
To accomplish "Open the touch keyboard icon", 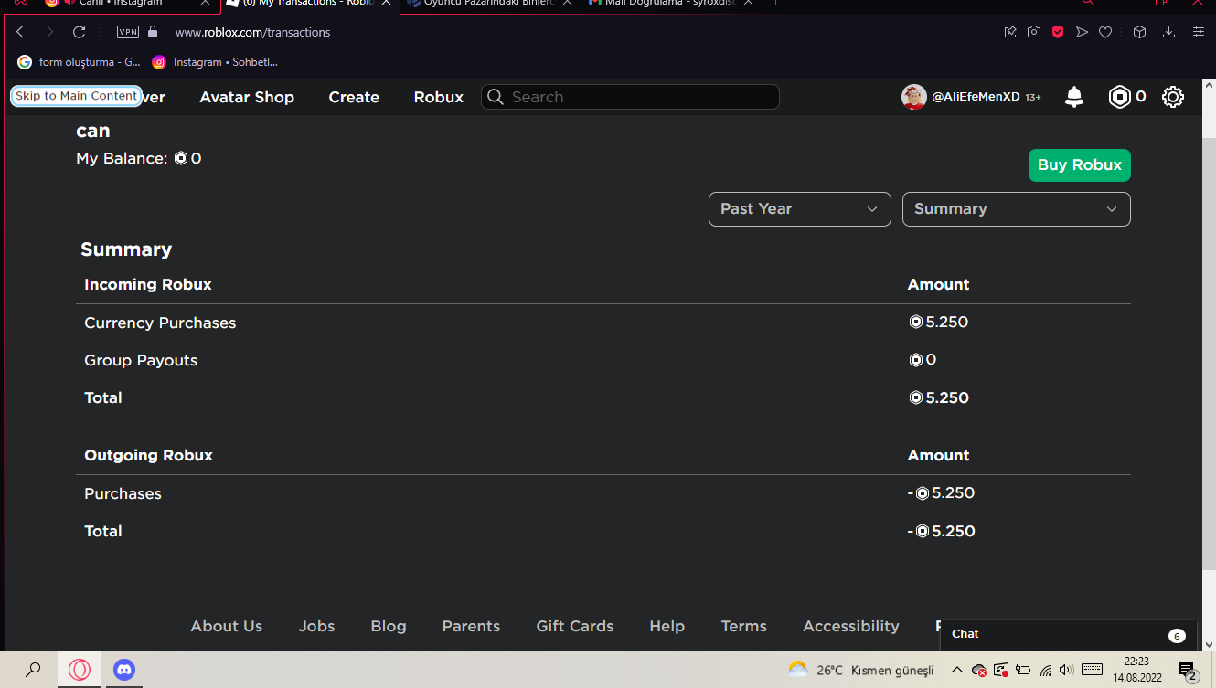I will pos(1092,670).
